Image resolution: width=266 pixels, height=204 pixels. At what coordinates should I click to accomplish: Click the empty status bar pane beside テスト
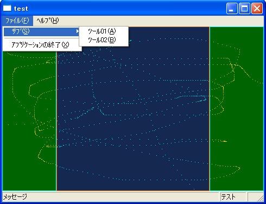click(253, 196)
